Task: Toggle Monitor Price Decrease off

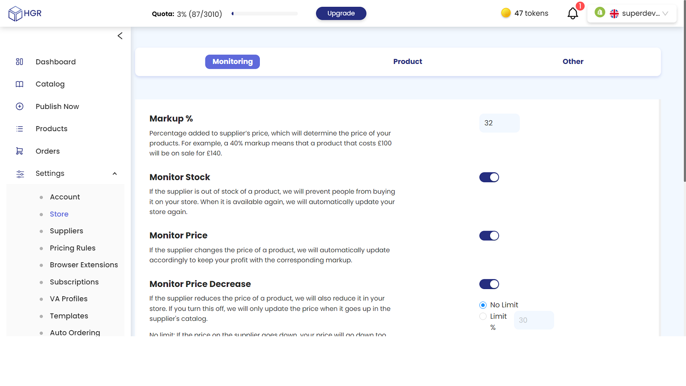Action: [489, 284]
